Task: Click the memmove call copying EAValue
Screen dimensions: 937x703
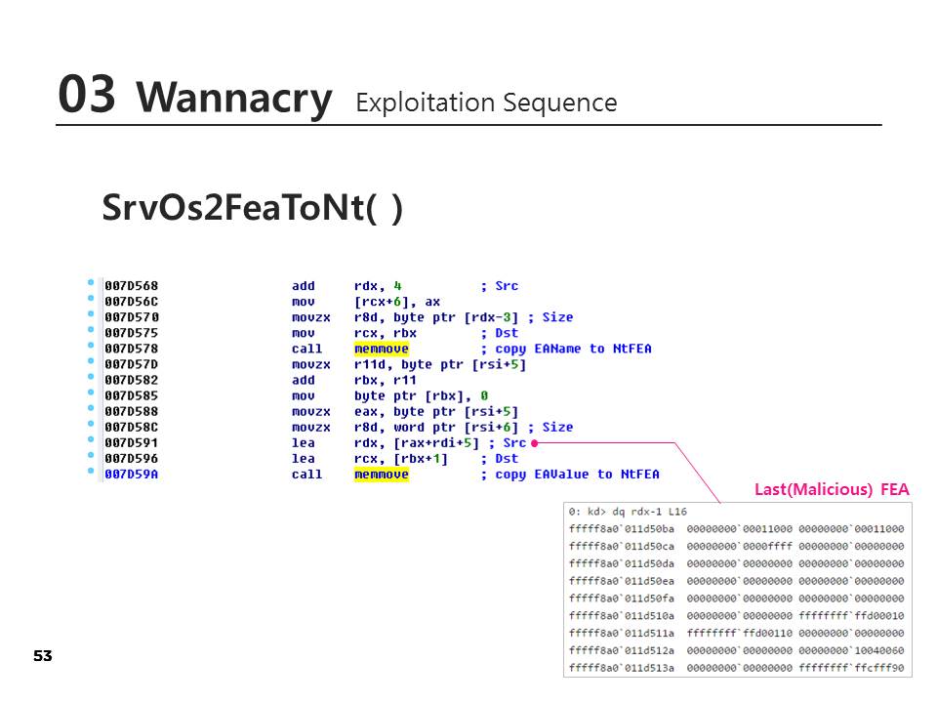Action: pos(381,475)
